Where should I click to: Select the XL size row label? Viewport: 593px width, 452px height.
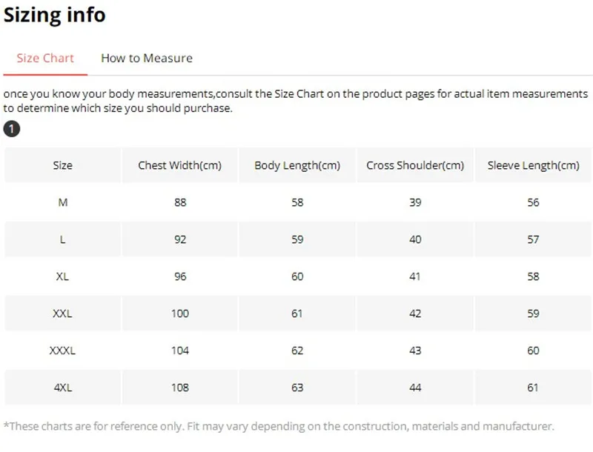62,276
